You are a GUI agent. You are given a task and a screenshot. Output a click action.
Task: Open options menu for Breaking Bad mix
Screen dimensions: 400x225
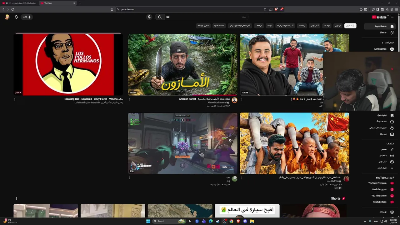point(15,99)
